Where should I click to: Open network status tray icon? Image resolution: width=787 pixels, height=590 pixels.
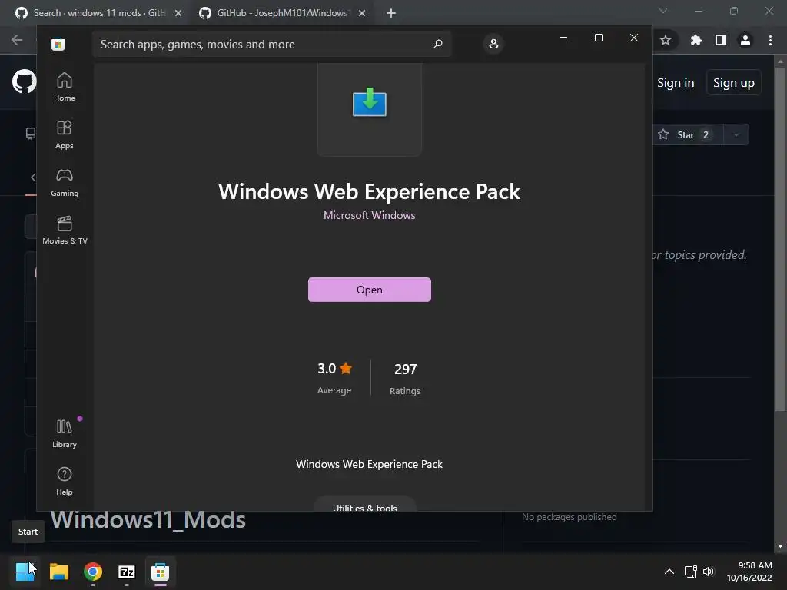coord(691,572)
